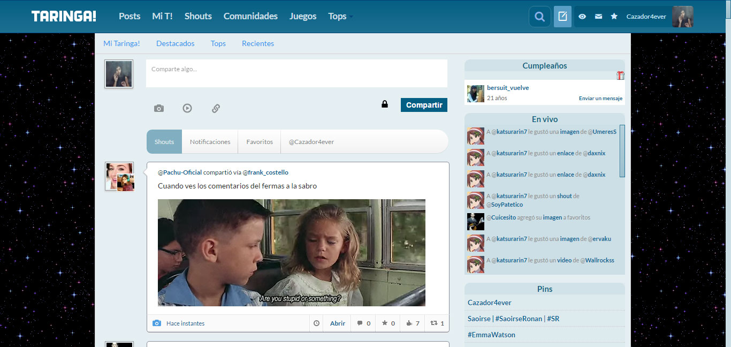Attach a photo with the camera icon
The image size is (731, 347).
159,108
